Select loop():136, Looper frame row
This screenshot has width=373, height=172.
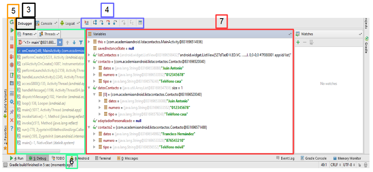(x=51, y=103)
